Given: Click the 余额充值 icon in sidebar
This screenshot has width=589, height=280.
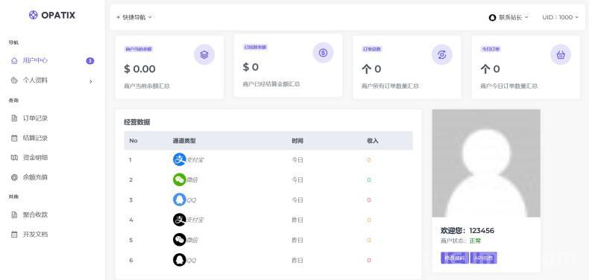Looking at the screenshot, I should pyautogui.click(x=14, y=177).
